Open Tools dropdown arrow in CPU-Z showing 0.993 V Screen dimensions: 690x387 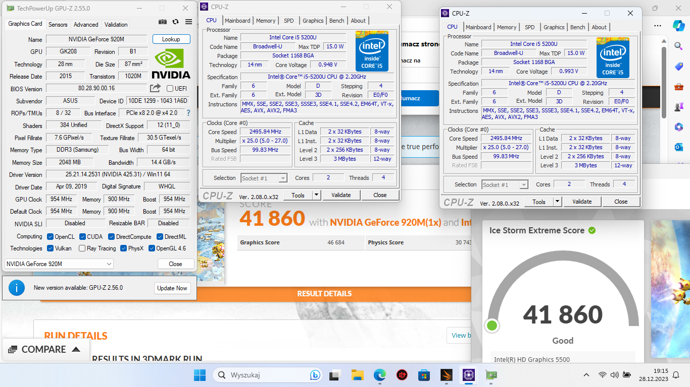coord(558,202)
